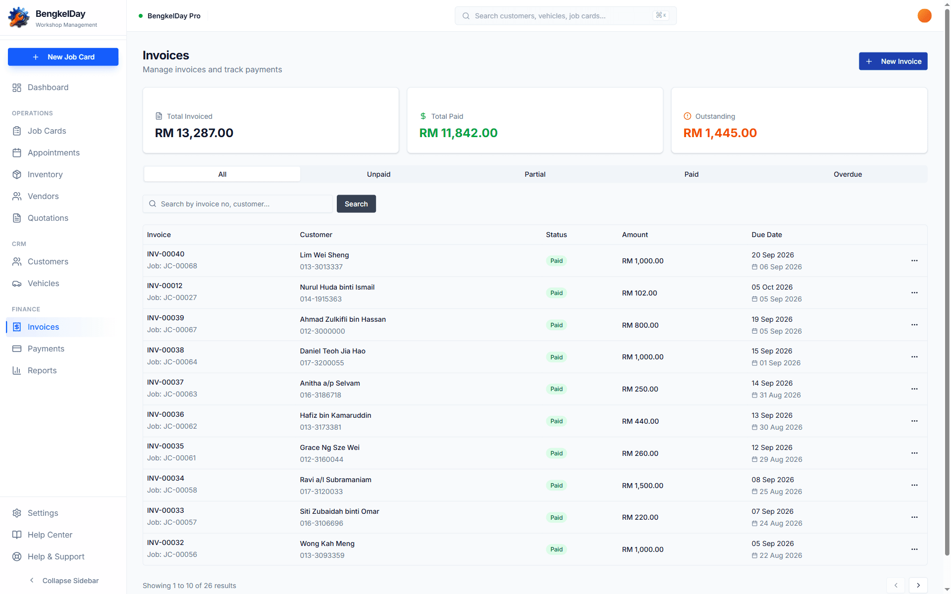Switch to the Paid tab

click(691, 174)
